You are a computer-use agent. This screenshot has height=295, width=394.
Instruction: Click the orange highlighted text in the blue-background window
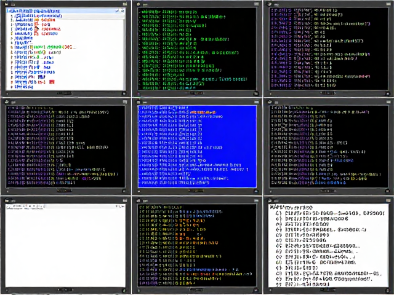click(x=203, y=112)
